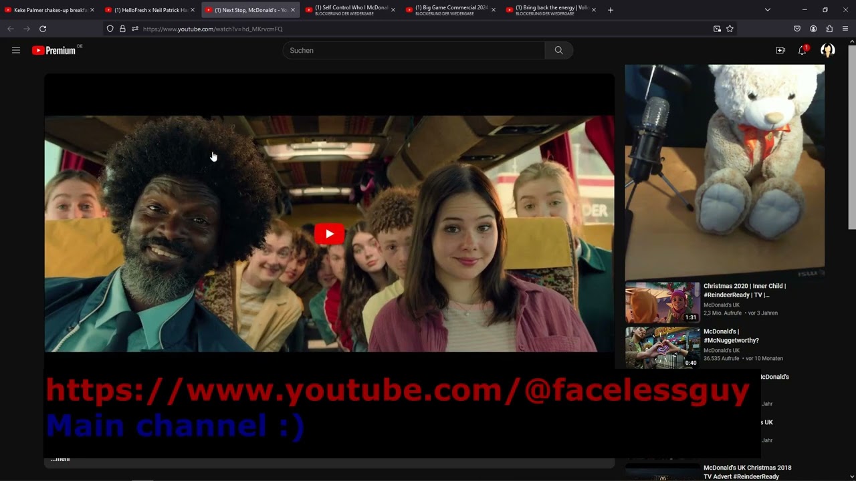Screen dimensions: 856x481
Task: Open McDonald's UK channel under #McNuggetworthy
Action: (x=721, y=350)
